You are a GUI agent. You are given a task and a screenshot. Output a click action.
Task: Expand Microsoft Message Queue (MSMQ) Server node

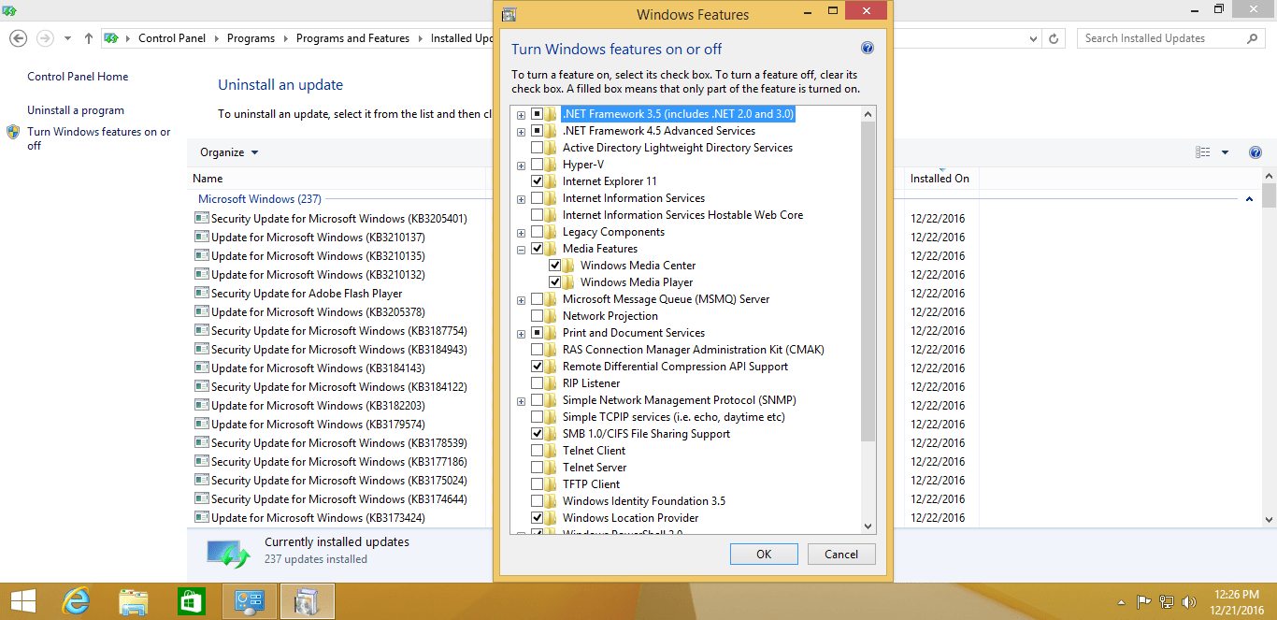521,299
